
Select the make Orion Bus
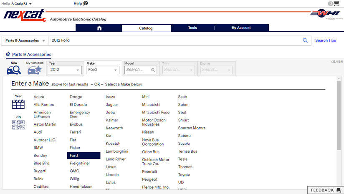click(x=151, y=152)
